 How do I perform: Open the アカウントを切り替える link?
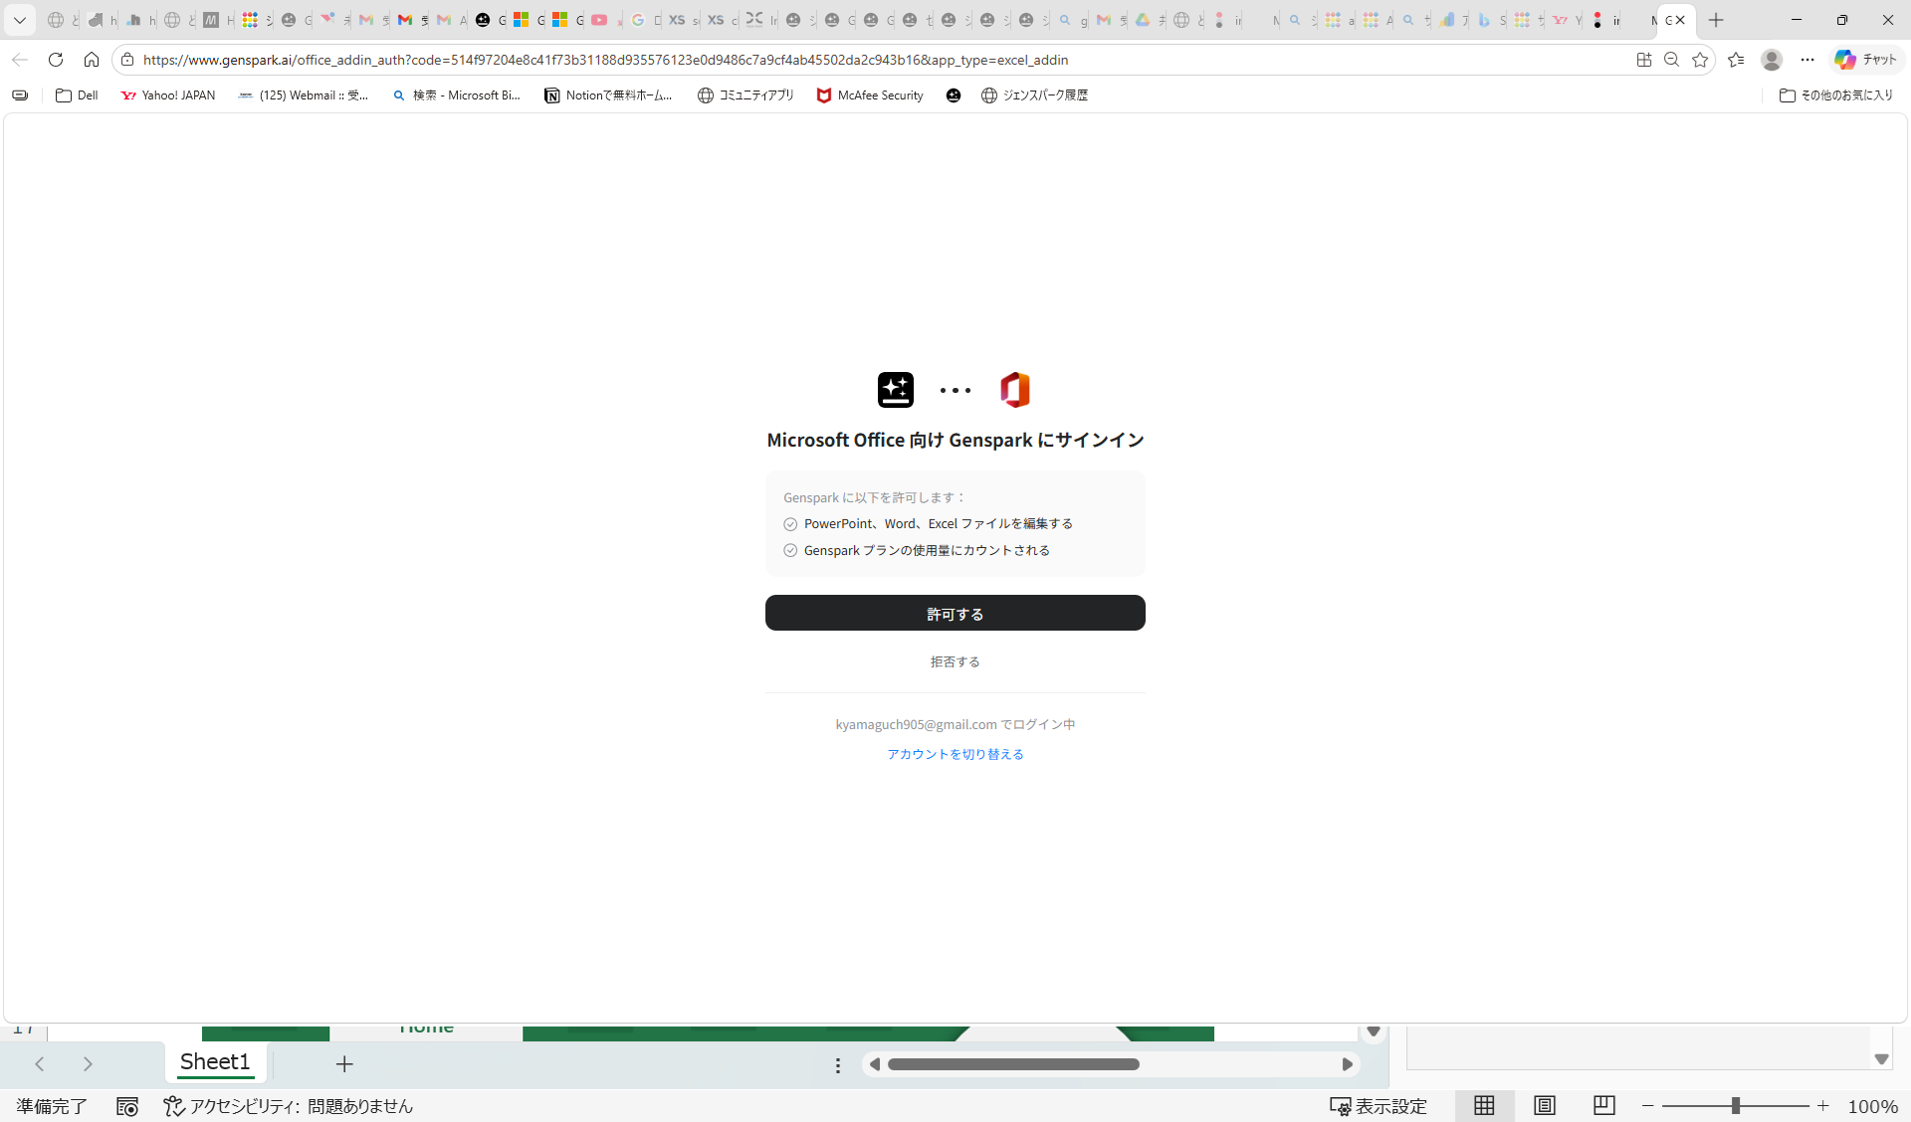955,754
